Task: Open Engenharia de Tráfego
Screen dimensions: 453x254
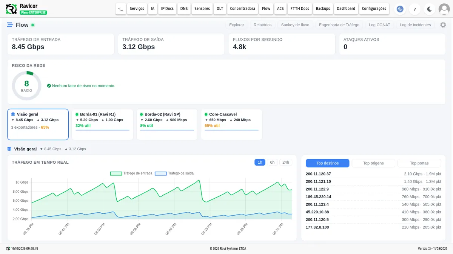Action: point(339,25)
